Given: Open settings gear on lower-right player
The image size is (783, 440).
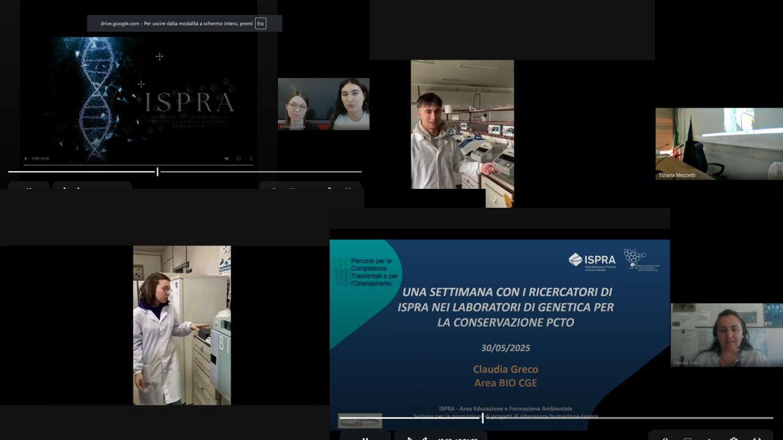Looking at the screenshot, I should tap(733, 437).
